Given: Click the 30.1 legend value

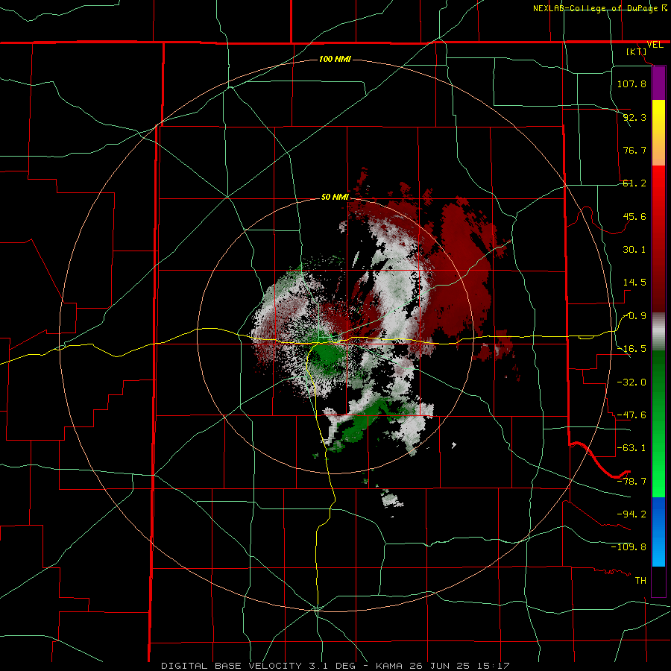Looking at the screenshot, I should coord(634,250).
